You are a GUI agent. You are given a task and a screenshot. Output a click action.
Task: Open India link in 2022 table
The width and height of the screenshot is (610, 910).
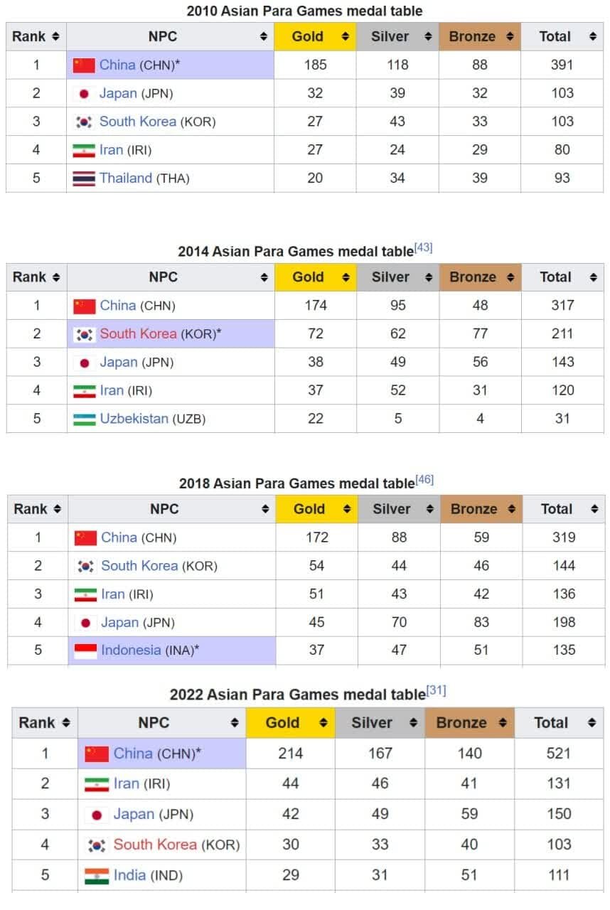click(x=129, y=875)
